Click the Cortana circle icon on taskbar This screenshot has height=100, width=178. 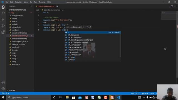click(x=54, y=97)
